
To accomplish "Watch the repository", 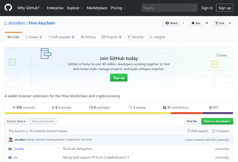I will pos(172,23).
